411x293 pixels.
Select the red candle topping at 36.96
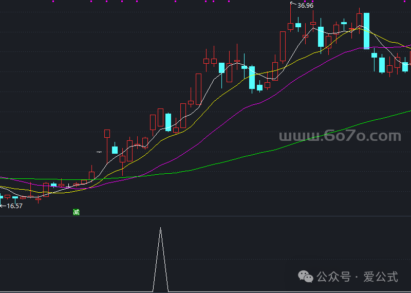pos(290,26)
